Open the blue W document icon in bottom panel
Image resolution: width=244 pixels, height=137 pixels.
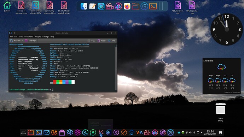tap(109, 132)
